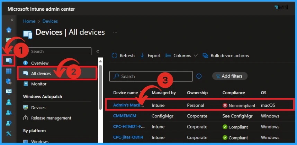This screenshot has width=297, height=145.
Task: Open the CPC-HTMDT-F... device link
Action: click(x=129, y=126)
